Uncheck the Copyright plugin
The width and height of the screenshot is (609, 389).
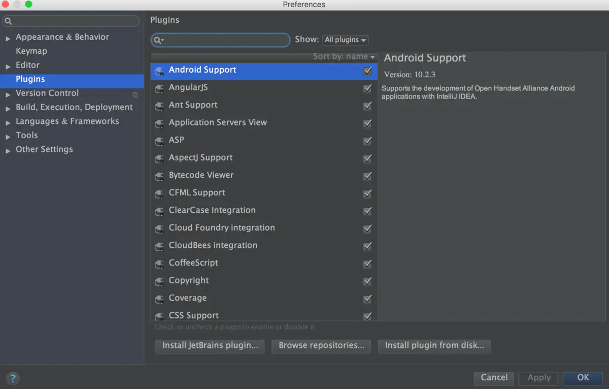click(367, 281)
